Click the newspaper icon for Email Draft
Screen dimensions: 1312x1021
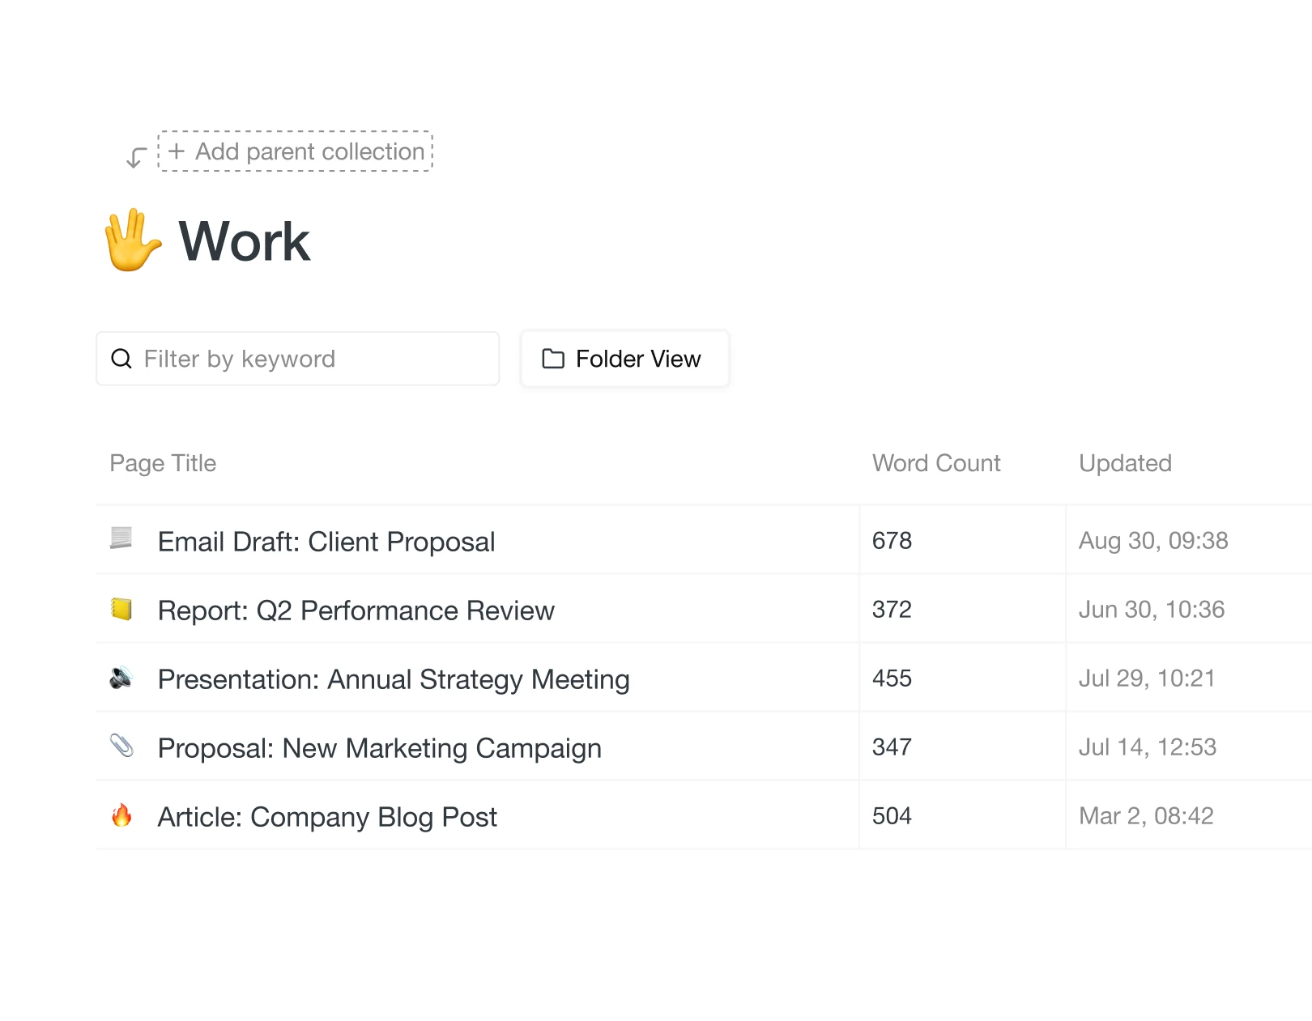click(x=121, y=538)
